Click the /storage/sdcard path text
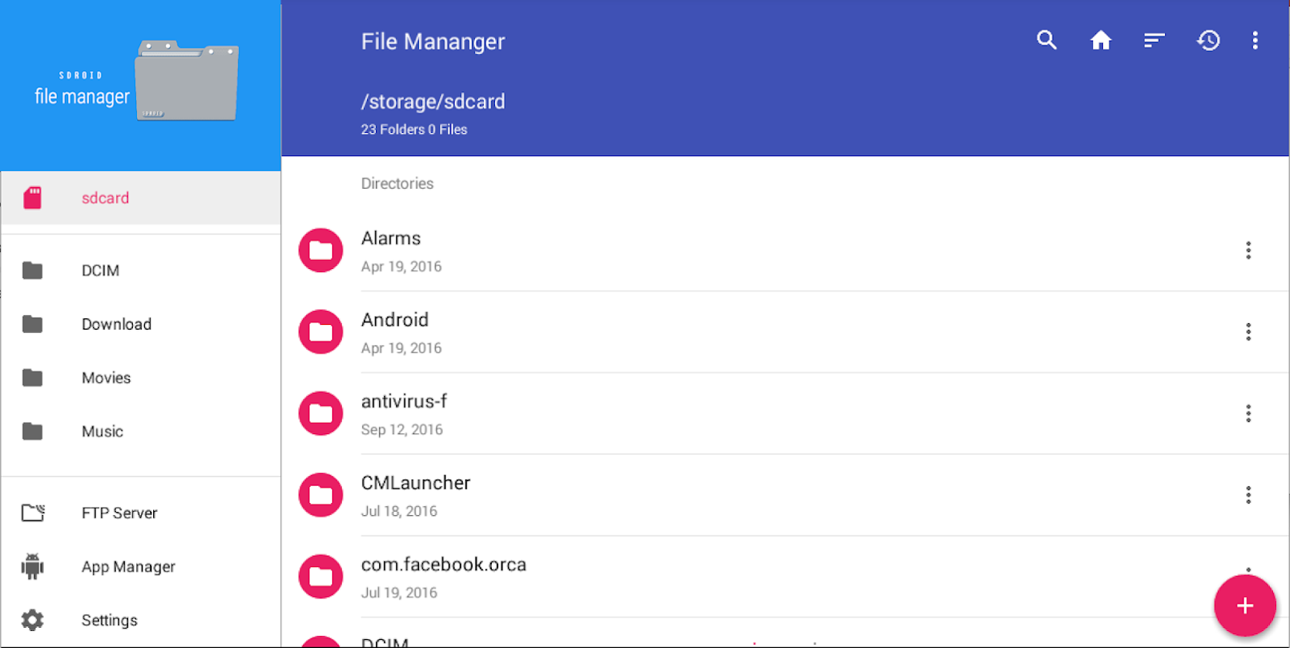Screen dimensions: 1290x648 (433, 102)
